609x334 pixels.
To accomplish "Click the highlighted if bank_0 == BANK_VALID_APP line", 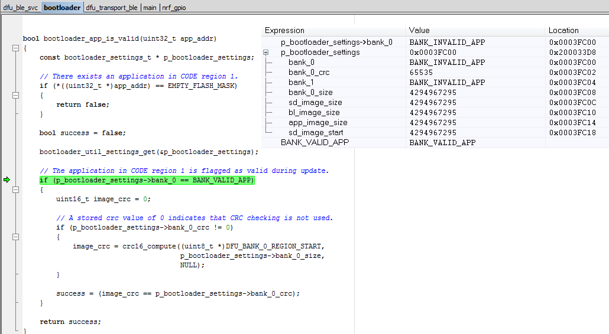I will click(147, 180).
